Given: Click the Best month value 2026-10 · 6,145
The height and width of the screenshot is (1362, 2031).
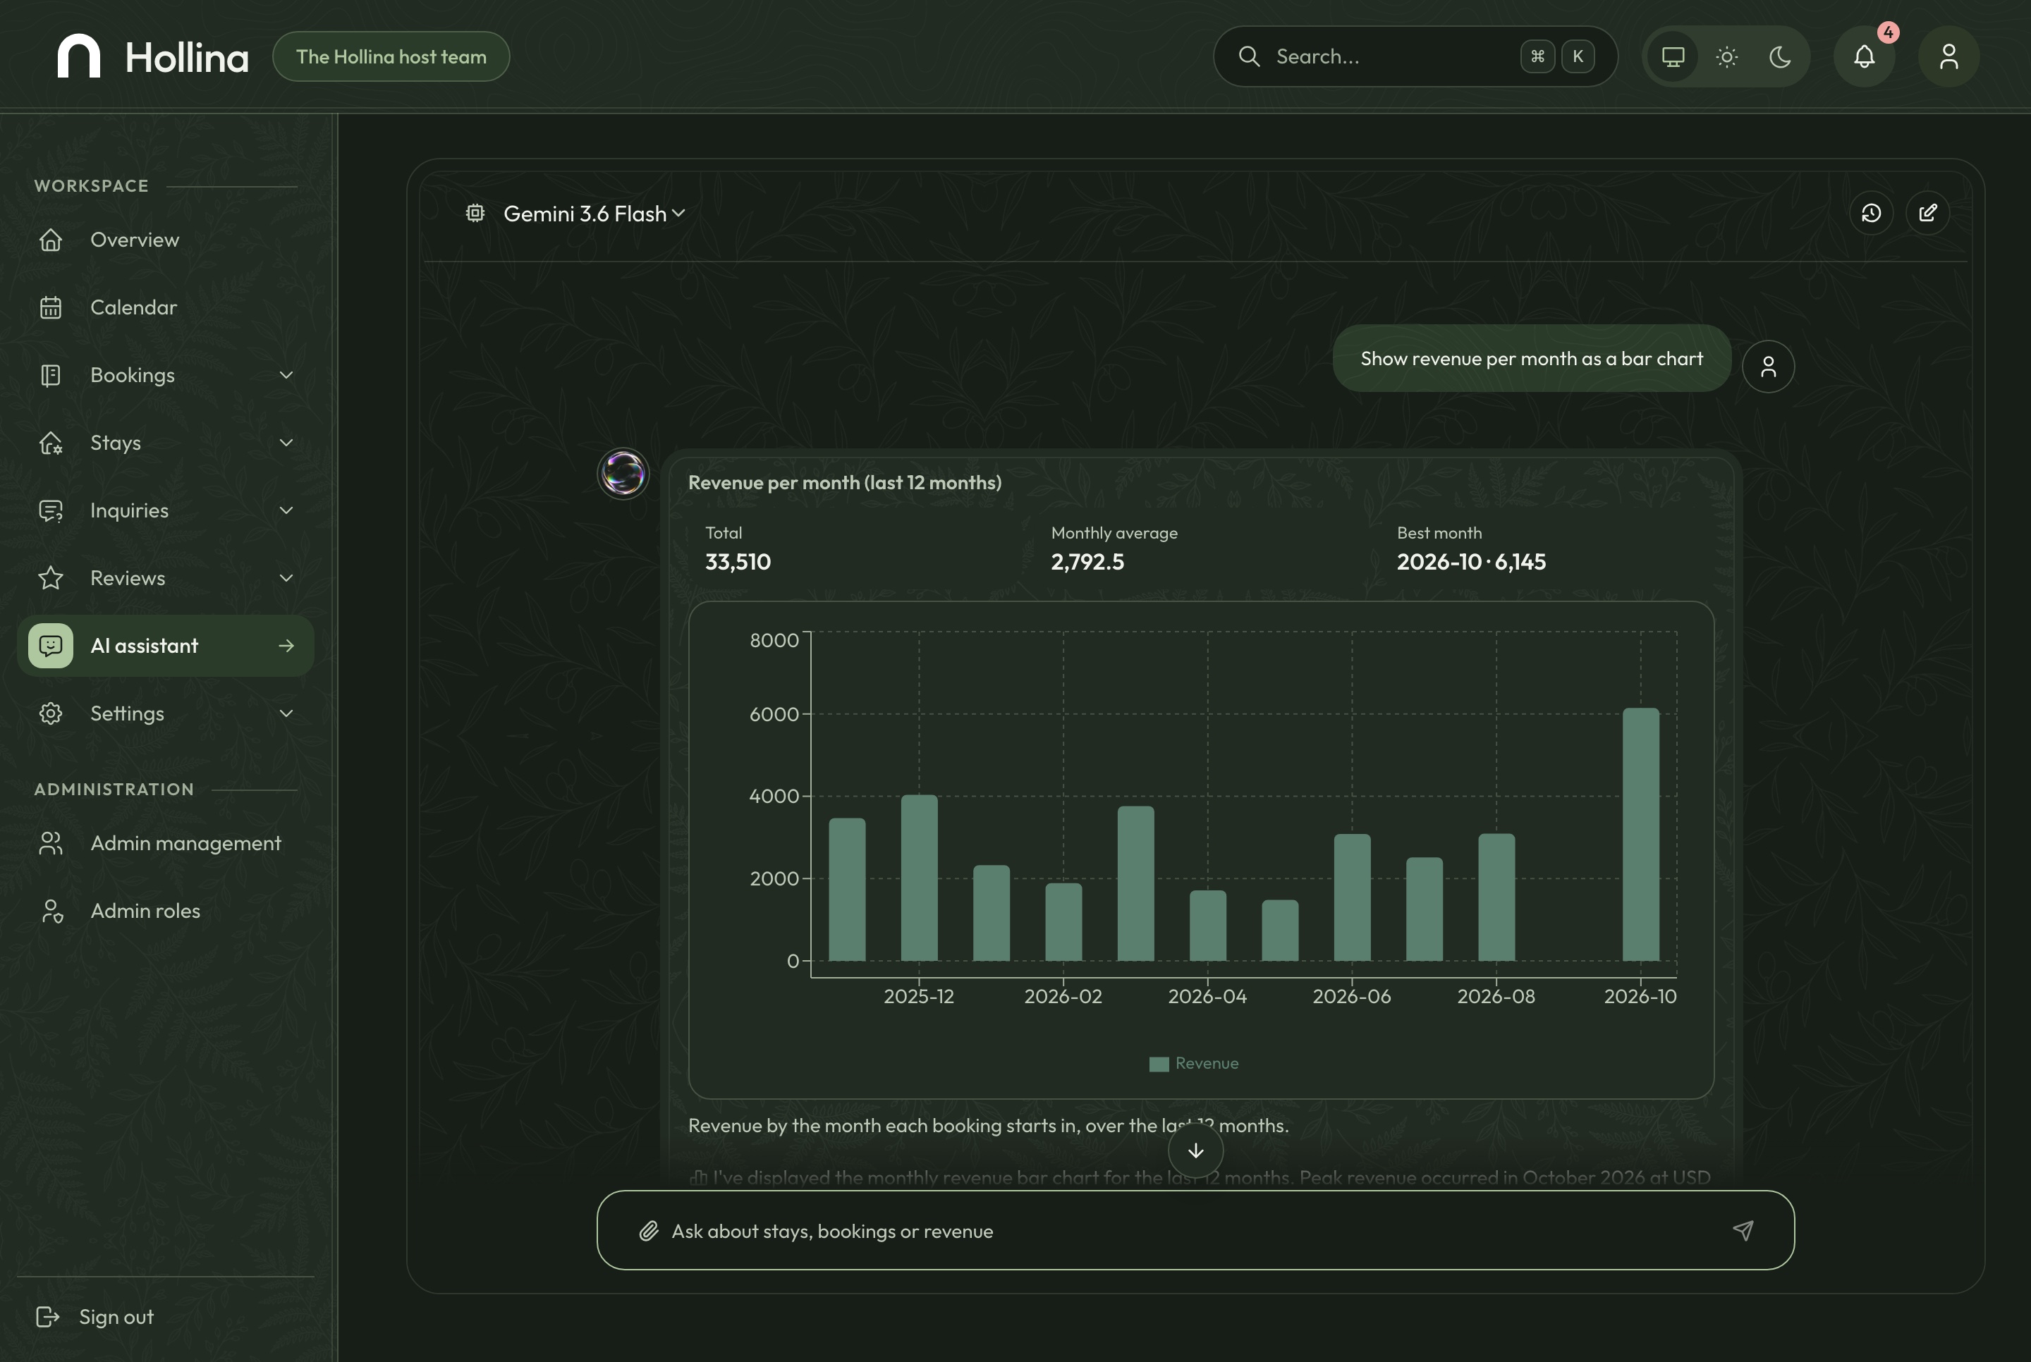Looking at the screenshot, I should (x=1470, y=562).
